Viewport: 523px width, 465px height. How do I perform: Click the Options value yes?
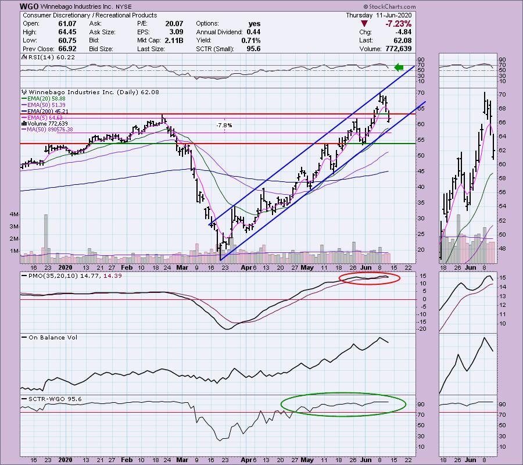pos(255,24)
